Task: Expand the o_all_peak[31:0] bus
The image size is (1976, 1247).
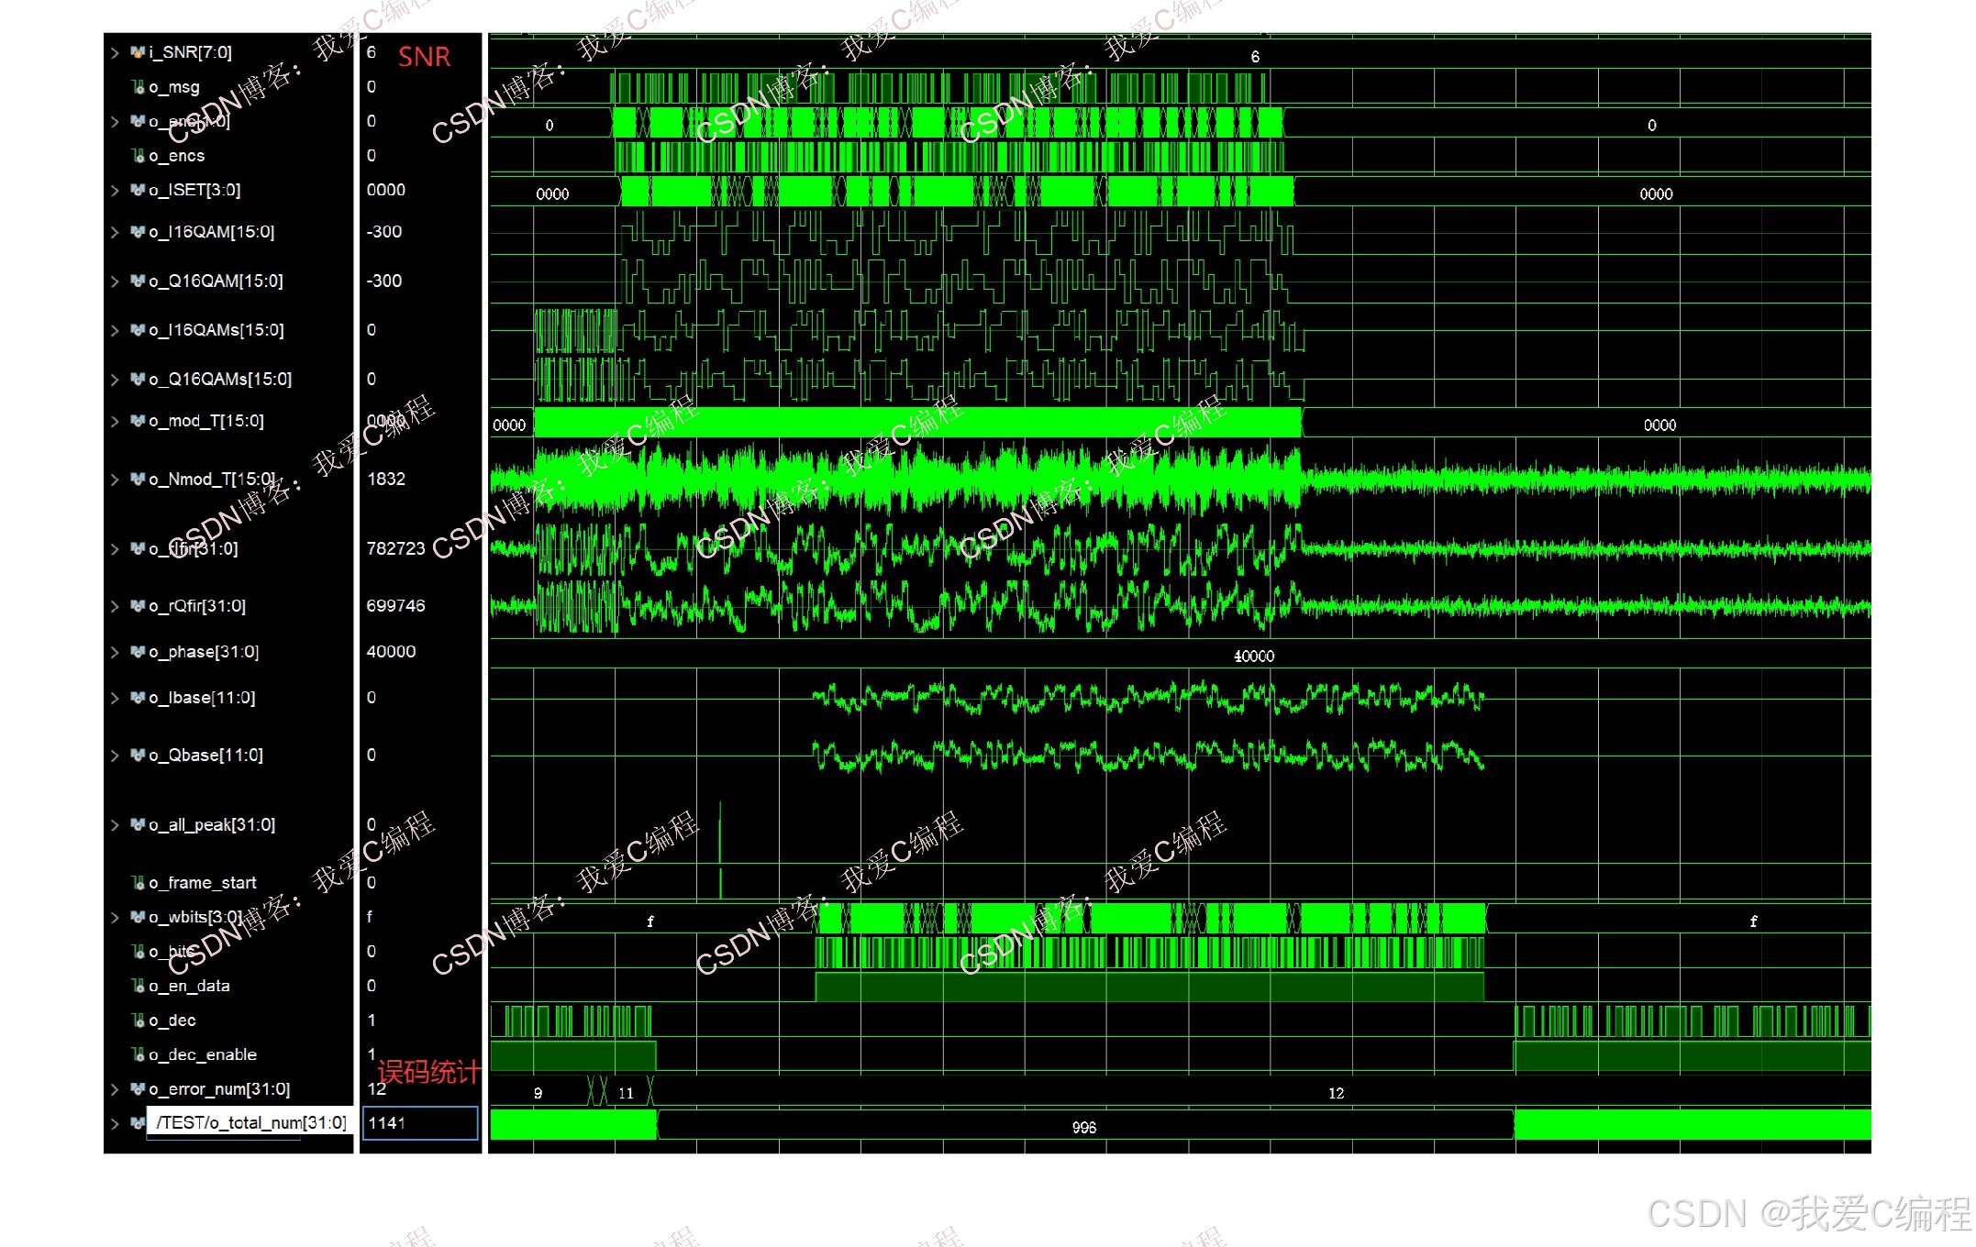Action: click(x=115, y=825)
